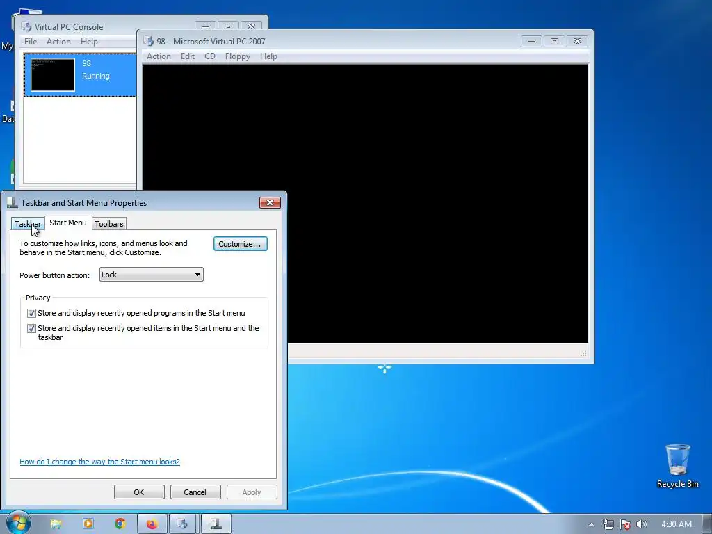
Task: Click the Virtual PC Console title icon
Action: [x=26, y=27]
